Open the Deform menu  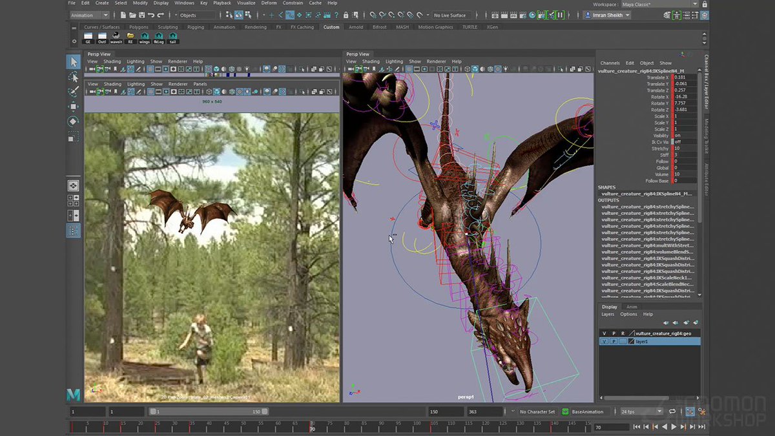269,3
